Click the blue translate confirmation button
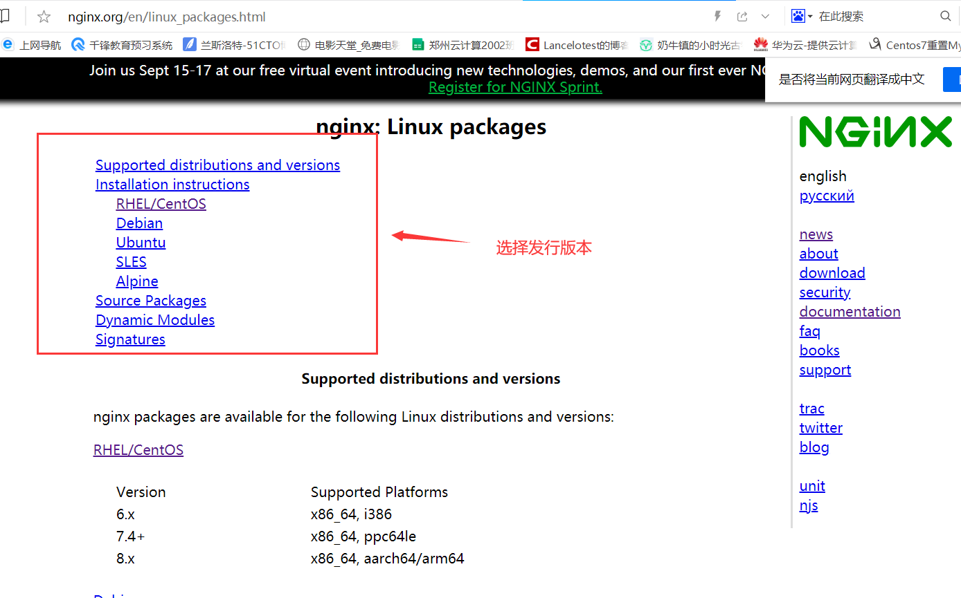961x598 pixels. pyautogui.click(x=952, y=80)
